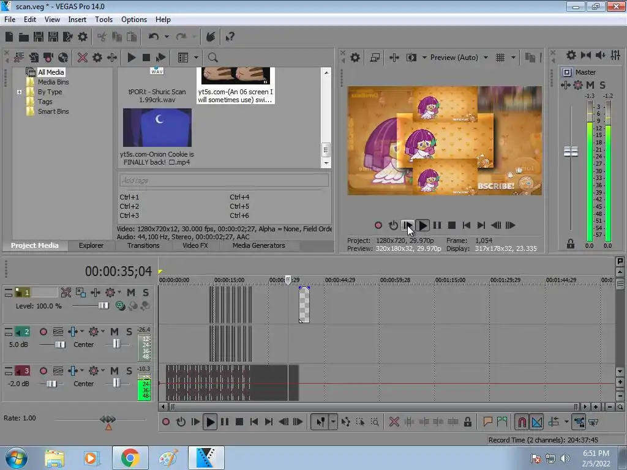This screenshot has height=470, width=627.
Task: Switch to the Explorer tab
Action: (x=91, y=245)
